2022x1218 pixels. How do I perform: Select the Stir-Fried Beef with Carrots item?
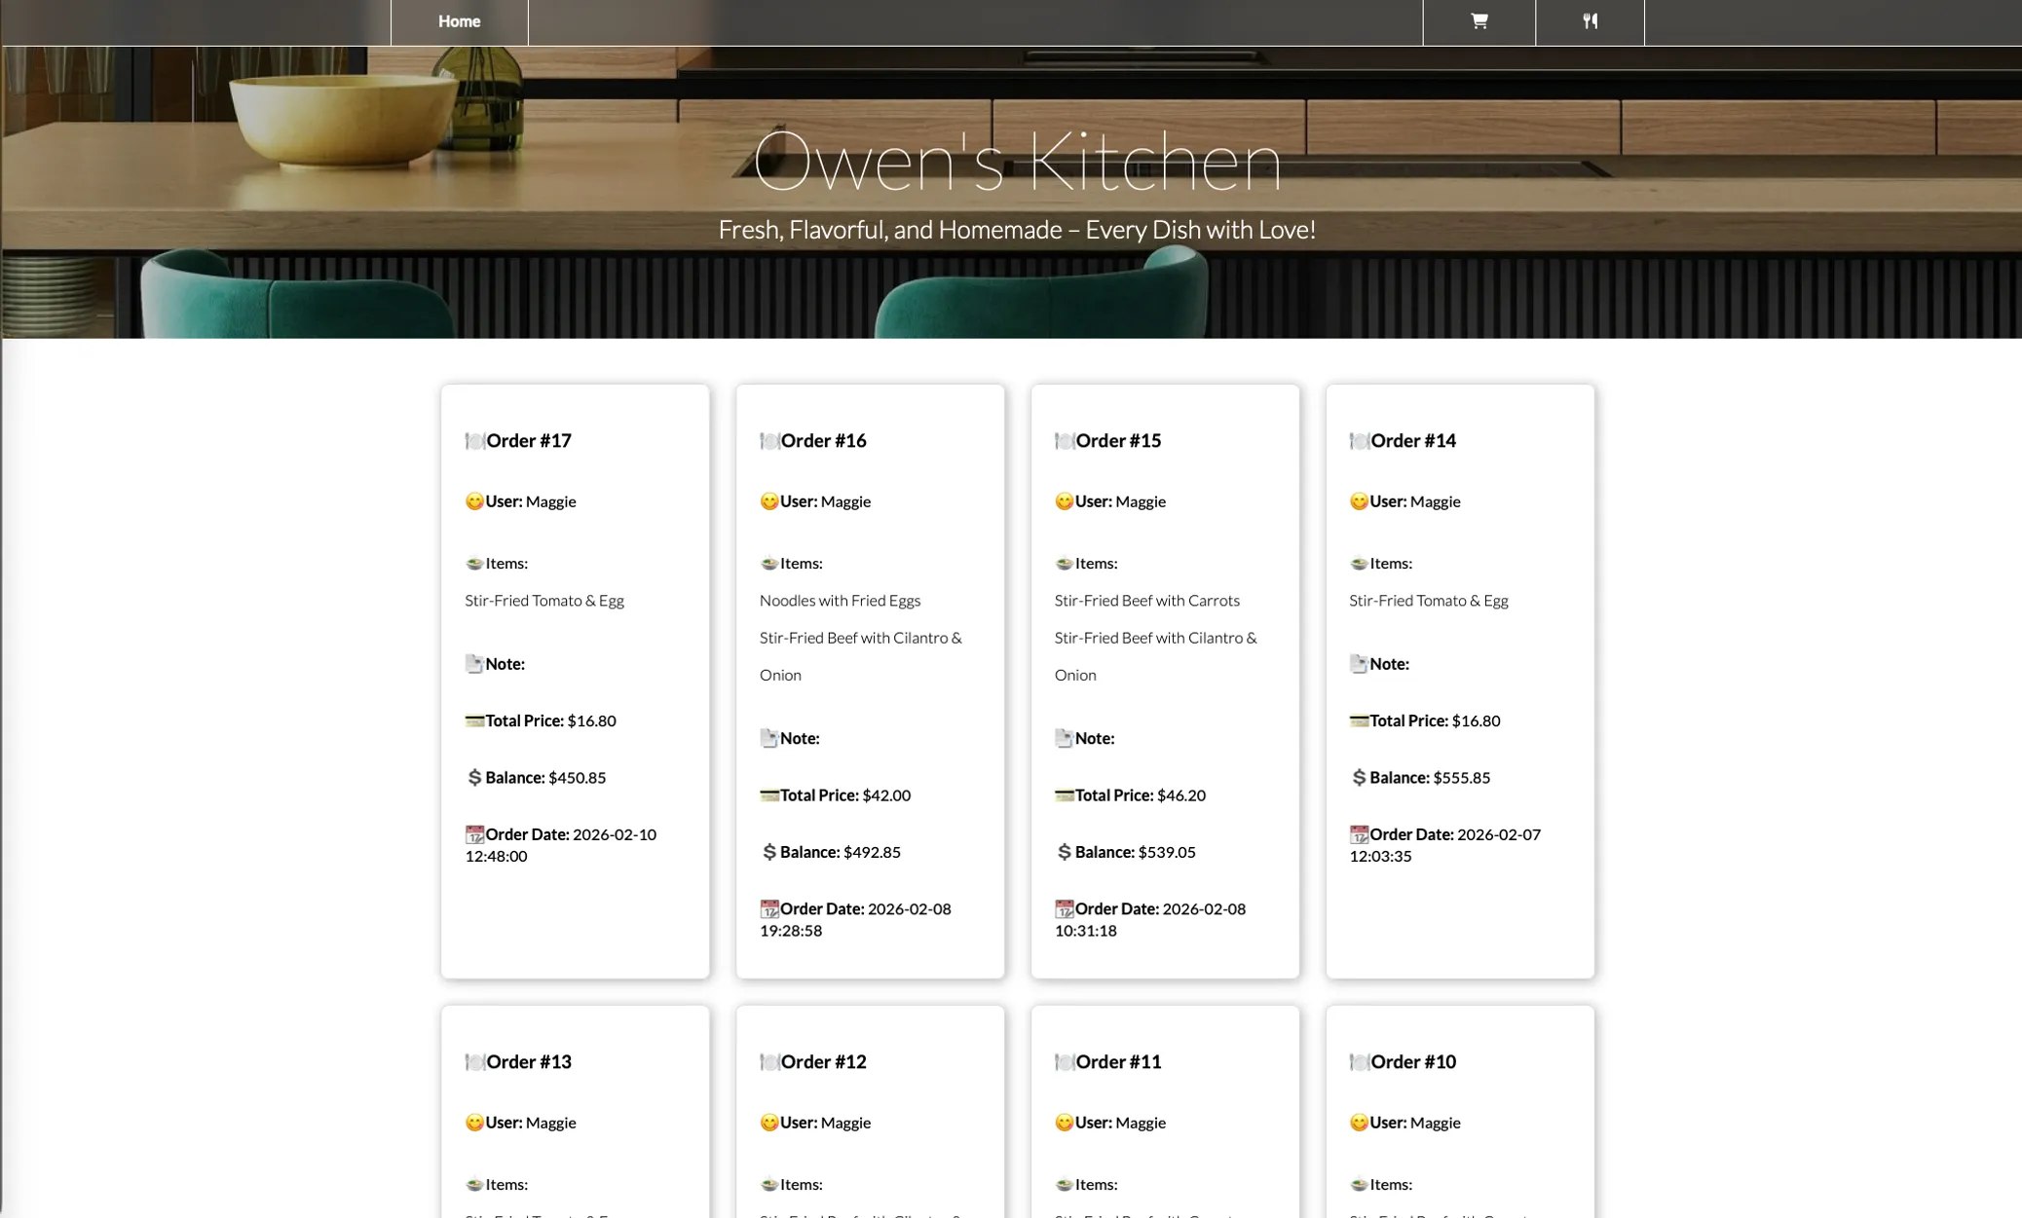(1146, 601)
